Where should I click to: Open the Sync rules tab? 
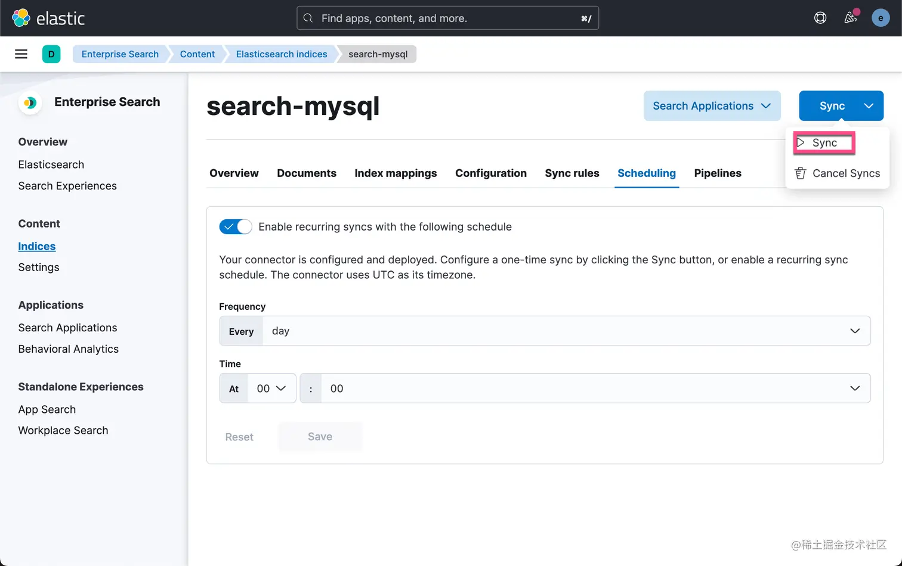pyautogui.click(x=572, y=173)
